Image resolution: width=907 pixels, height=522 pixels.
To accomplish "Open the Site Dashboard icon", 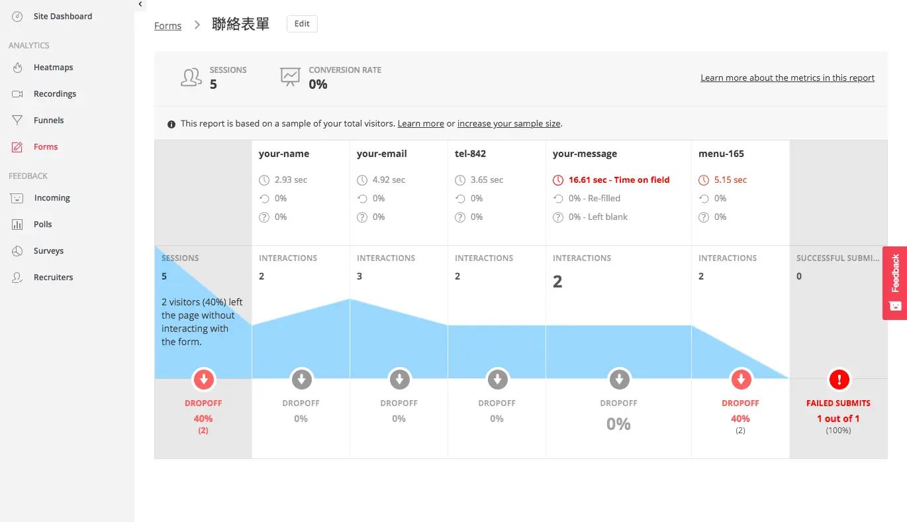I will 18,17.
